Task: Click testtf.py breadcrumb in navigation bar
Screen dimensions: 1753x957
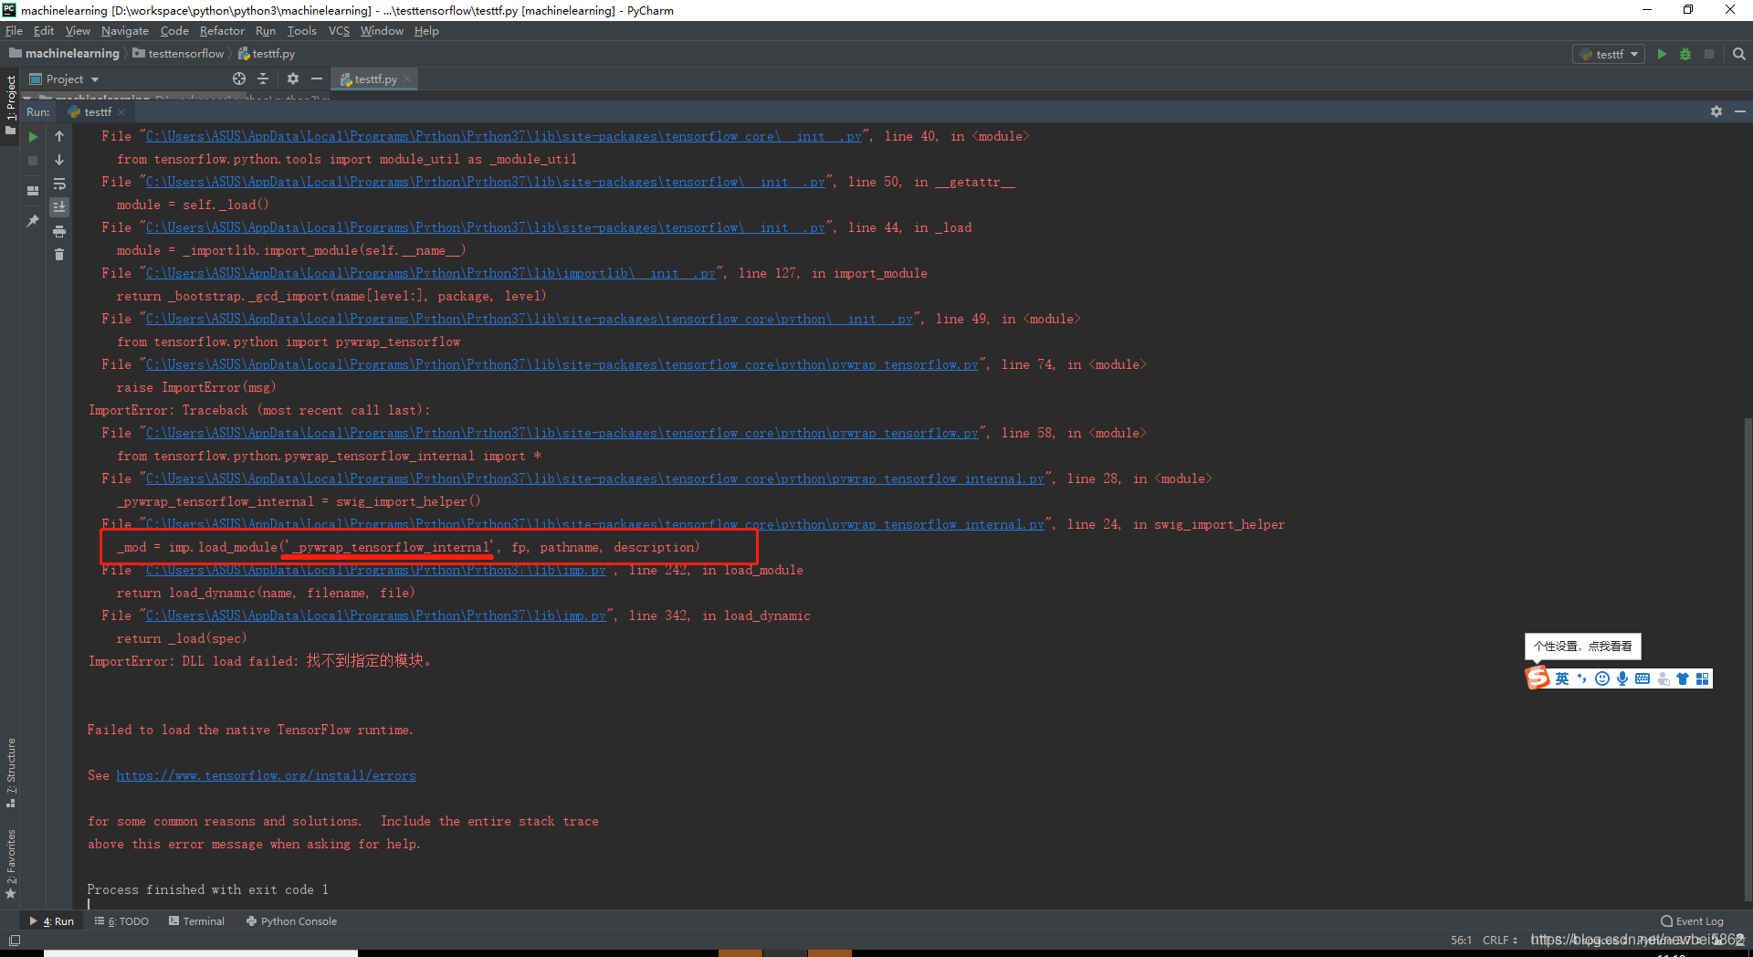Action: [267, 54]
